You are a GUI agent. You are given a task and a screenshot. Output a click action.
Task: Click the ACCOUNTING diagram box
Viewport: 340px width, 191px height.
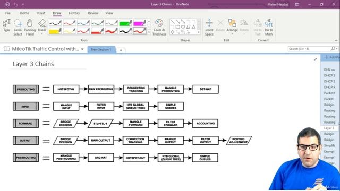(x=206, y=124)
